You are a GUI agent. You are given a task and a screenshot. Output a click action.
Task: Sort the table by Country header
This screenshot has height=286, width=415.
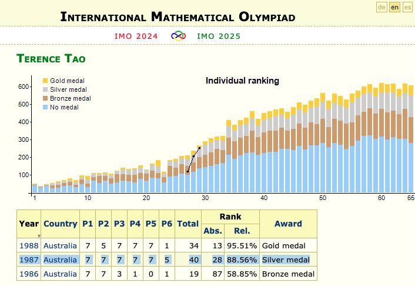point(61,224)
